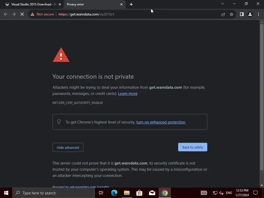Click the scrollbar up arrow
Image resolution: width=264 pixels, height=198 pixels.
(262, 22)
